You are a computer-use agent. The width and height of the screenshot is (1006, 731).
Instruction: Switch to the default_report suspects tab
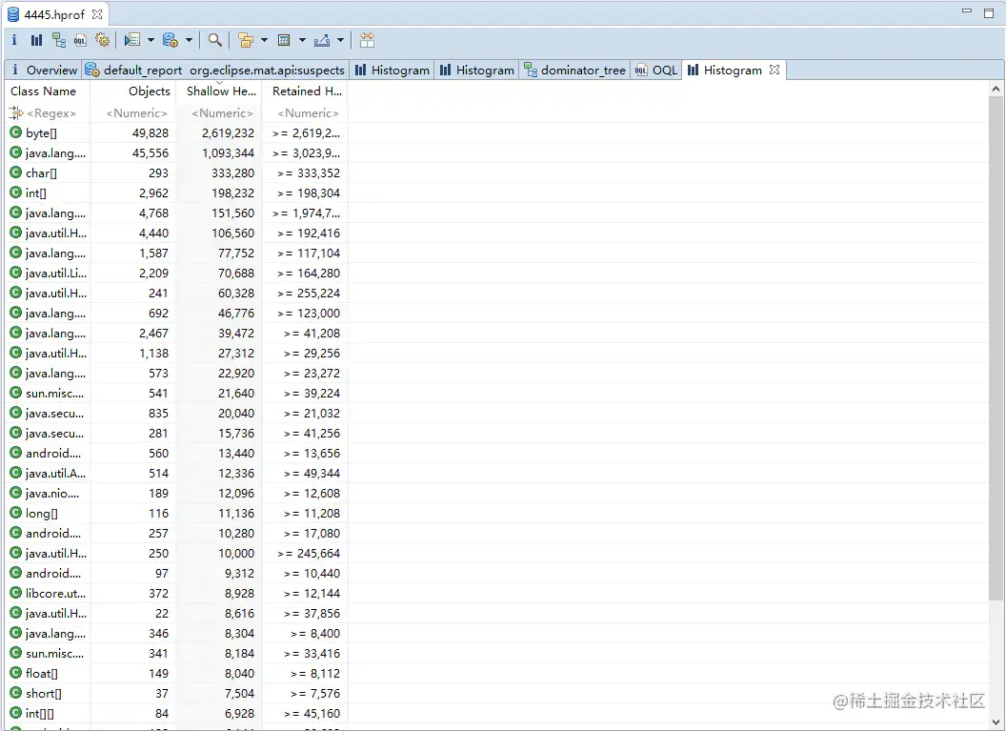[215, 70]
